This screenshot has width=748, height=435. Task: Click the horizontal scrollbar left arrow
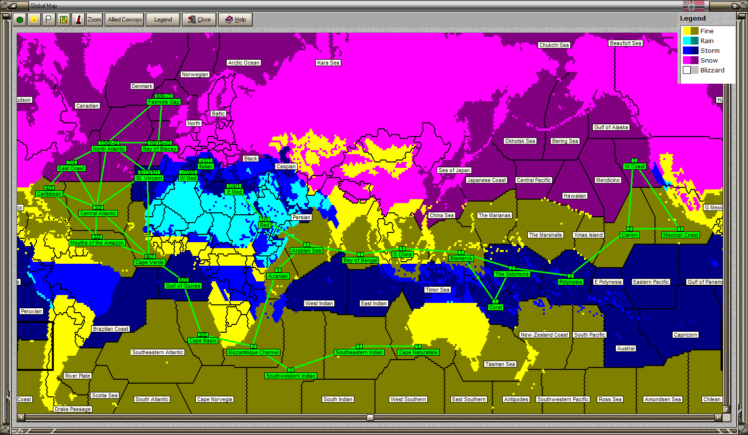[x=21, y=417]
